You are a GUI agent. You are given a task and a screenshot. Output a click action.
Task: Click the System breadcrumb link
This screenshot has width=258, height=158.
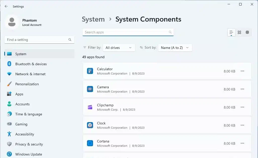[x=93, y=19]
